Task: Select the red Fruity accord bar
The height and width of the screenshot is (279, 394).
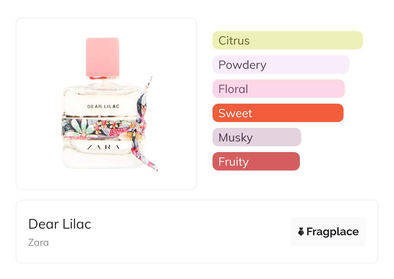Action: 256,161
